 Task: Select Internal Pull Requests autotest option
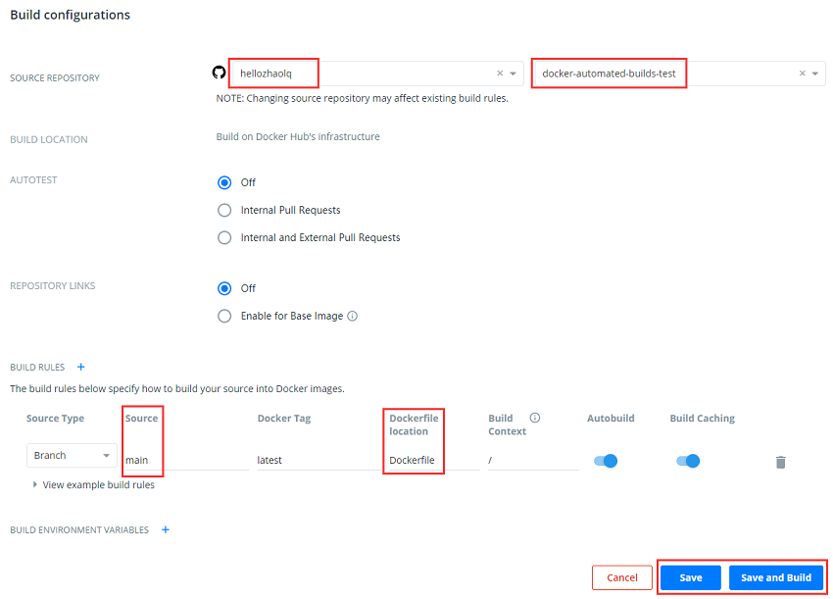224,210
